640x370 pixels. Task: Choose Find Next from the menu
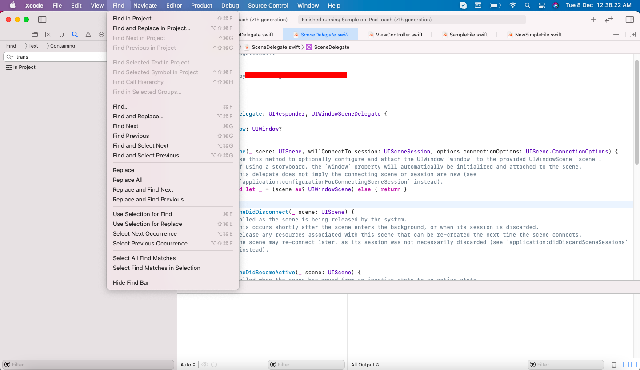pyautogui.click(x=173, y=126)
